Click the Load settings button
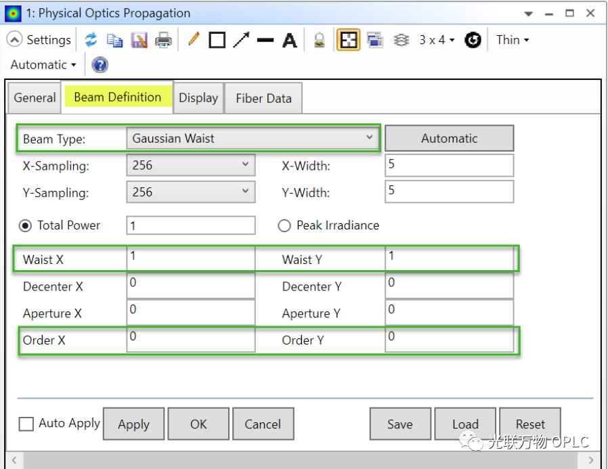Viewport: 608px width, 469px height. click(465, 424)
